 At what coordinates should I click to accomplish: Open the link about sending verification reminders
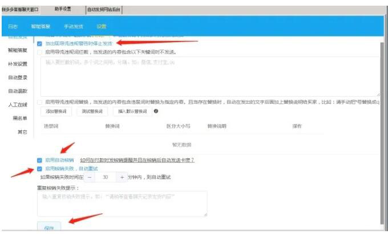[x=137, y=160]
